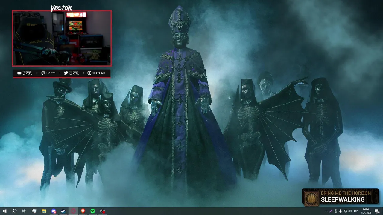The width and height of the screenshot is (383, 215).
Task: Open the Windows Start menu
Action: (x=5, y=211)
